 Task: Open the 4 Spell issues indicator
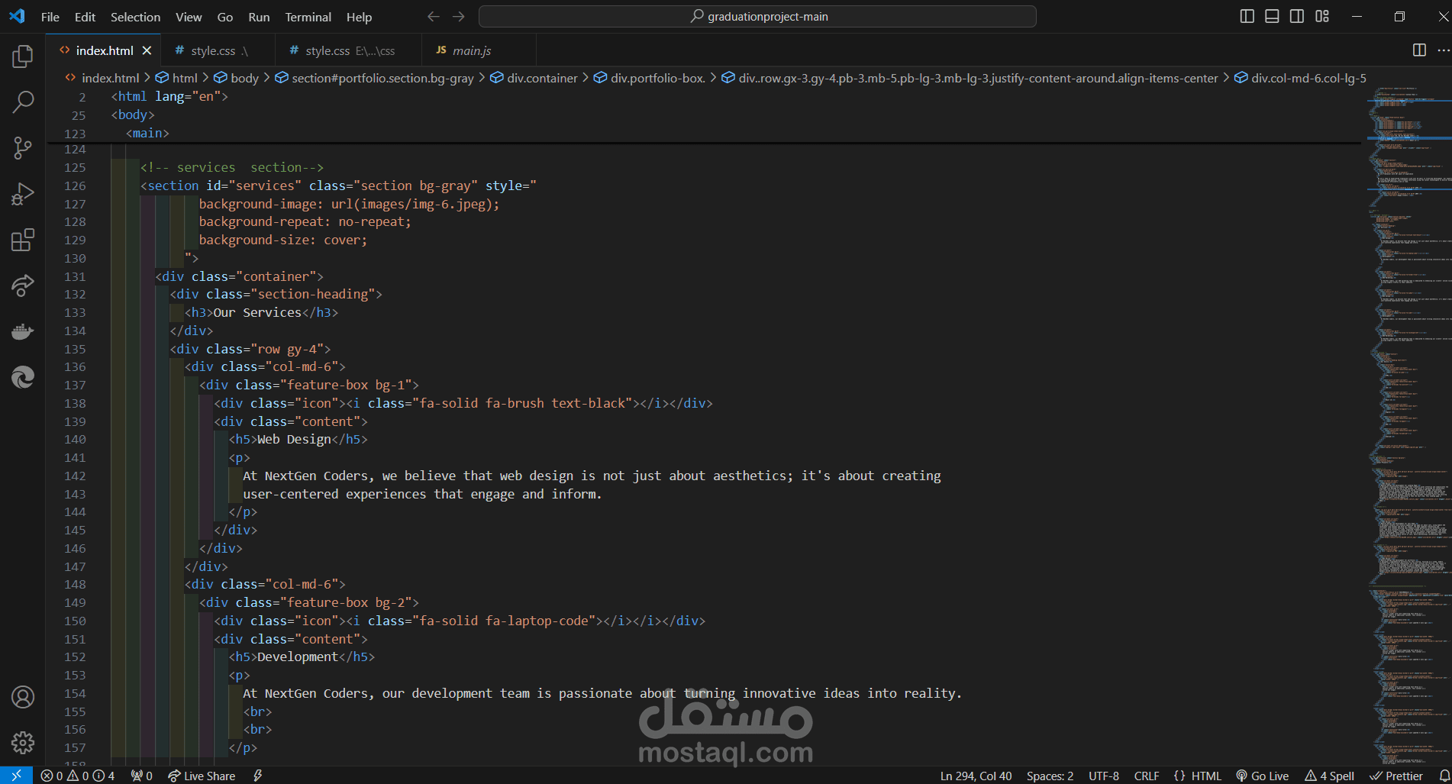(x=1329, y=776)
